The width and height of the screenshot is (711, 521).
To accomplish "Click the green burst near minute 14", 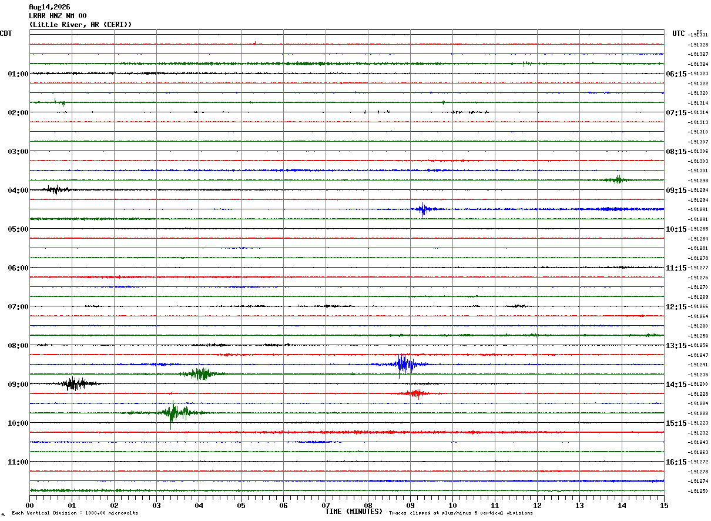I will coord(618,179).
